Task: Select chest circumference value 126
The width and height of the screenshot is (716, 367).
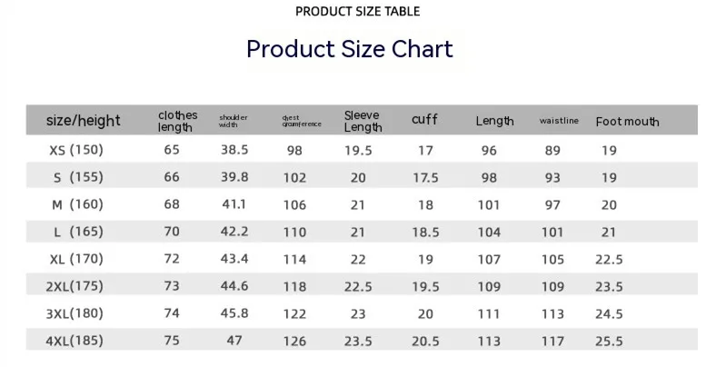Action: coord(294,341)
